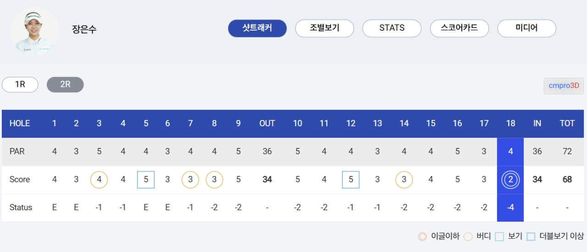Click the birdie circle on hole 7

[x=190, y=180]
